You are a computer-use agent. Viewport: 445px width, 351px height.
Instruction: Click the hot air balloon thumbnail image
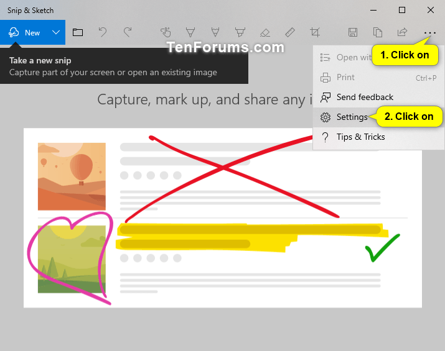tap(72, 176)
